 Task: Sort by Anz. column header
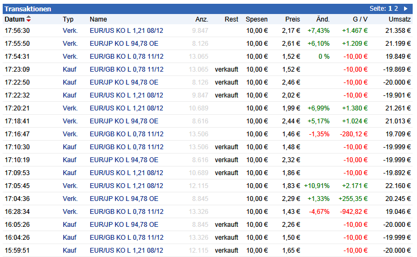pyautogui.click(x=202, y=19)
